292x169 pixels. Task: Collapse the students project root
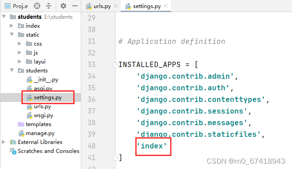pyautogui.click(x=4, y=17)
